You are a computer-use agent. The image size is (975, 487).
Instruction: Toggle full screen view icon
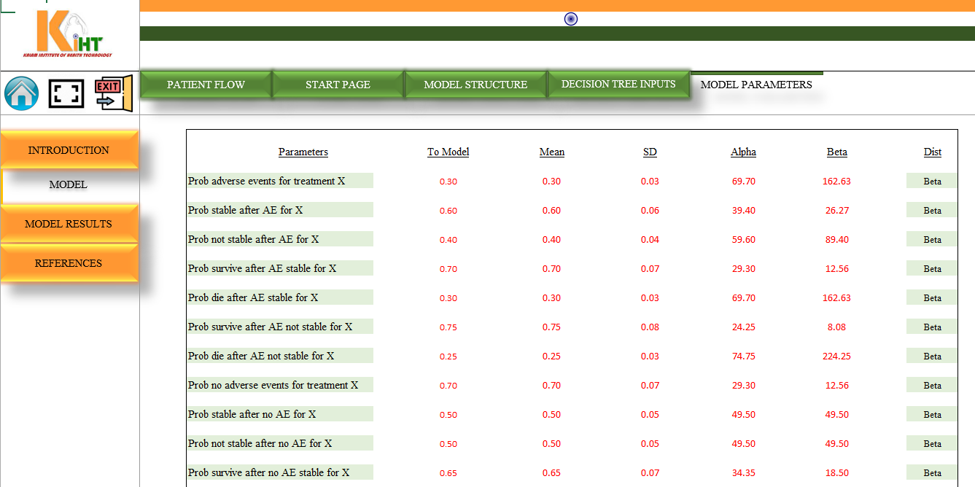click(66, 94)
